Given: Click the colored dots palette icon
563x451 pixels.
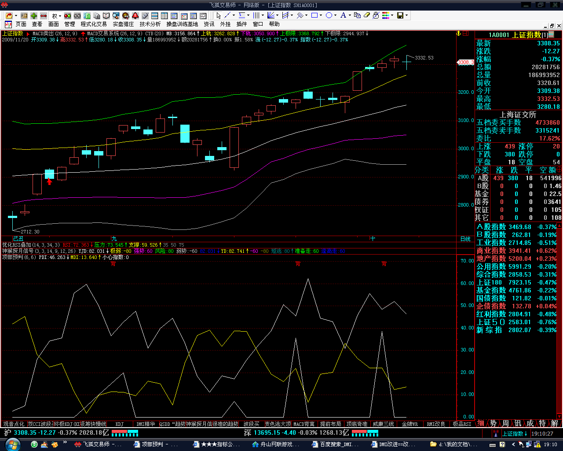Looking at the screenshot, I should pyautogui.click(x=386, y=15).
